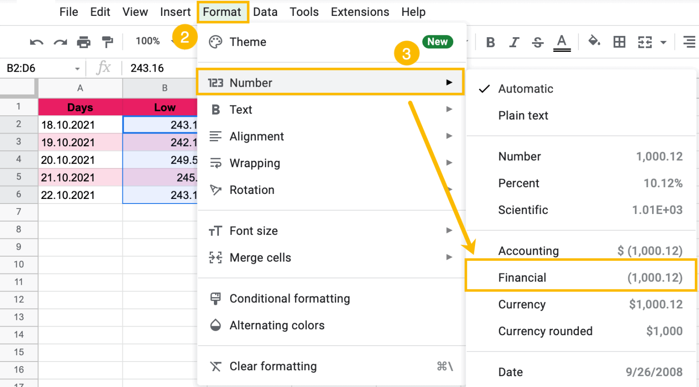Image resolution: width=699 pixels, height=387 pixels.
Task: Apply Strikethrough formatting
Action: (537, 42)
